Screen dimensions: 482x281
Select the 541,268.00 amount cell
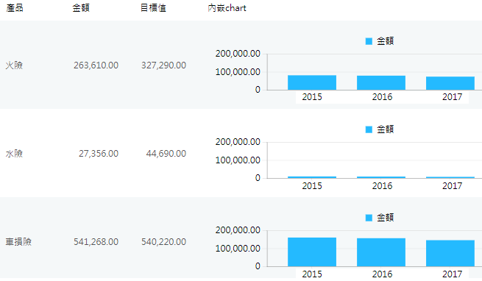click(96, 242)
